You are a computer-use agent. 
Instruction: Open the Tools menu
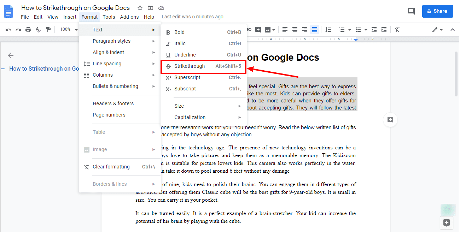(109, 17)
